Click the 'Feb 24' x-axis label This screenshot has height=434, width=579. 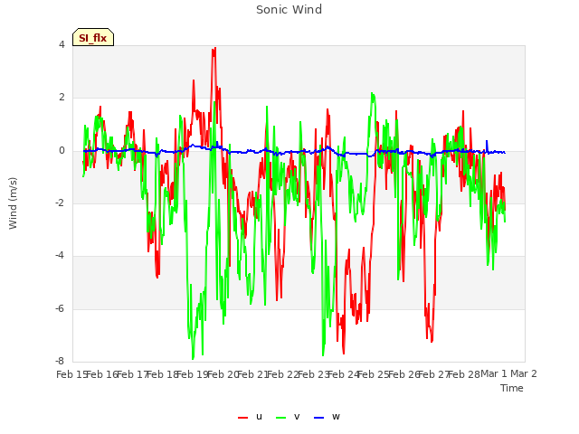coord(344,374)
